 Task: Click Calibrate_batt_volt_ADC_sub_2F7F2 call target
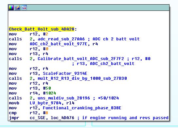[x=81, y=59]
